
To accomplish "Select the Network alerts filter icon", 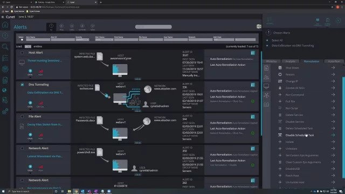I will pyautogui.click(x=82, y=27).
